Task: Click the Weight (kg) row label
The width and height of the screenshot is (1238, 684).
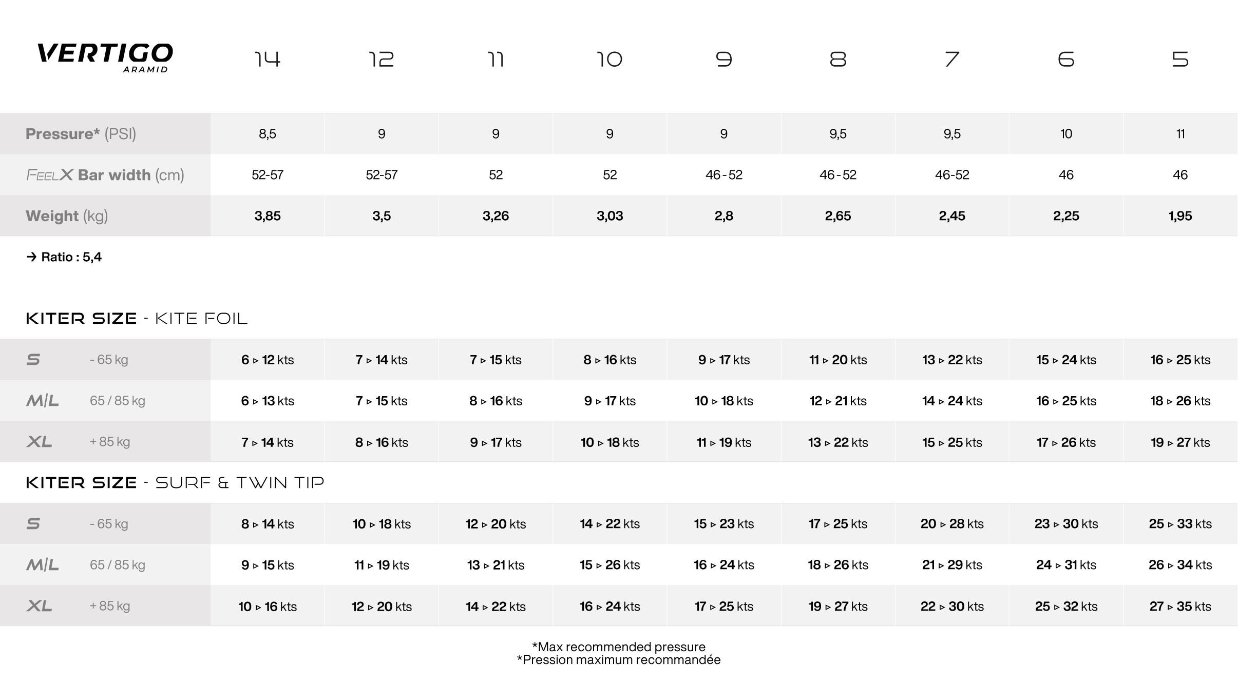Action: [67, 216]
